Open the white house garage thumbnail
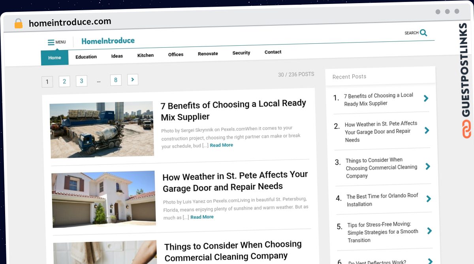The image size is (474, 264). tap(103, 199)
